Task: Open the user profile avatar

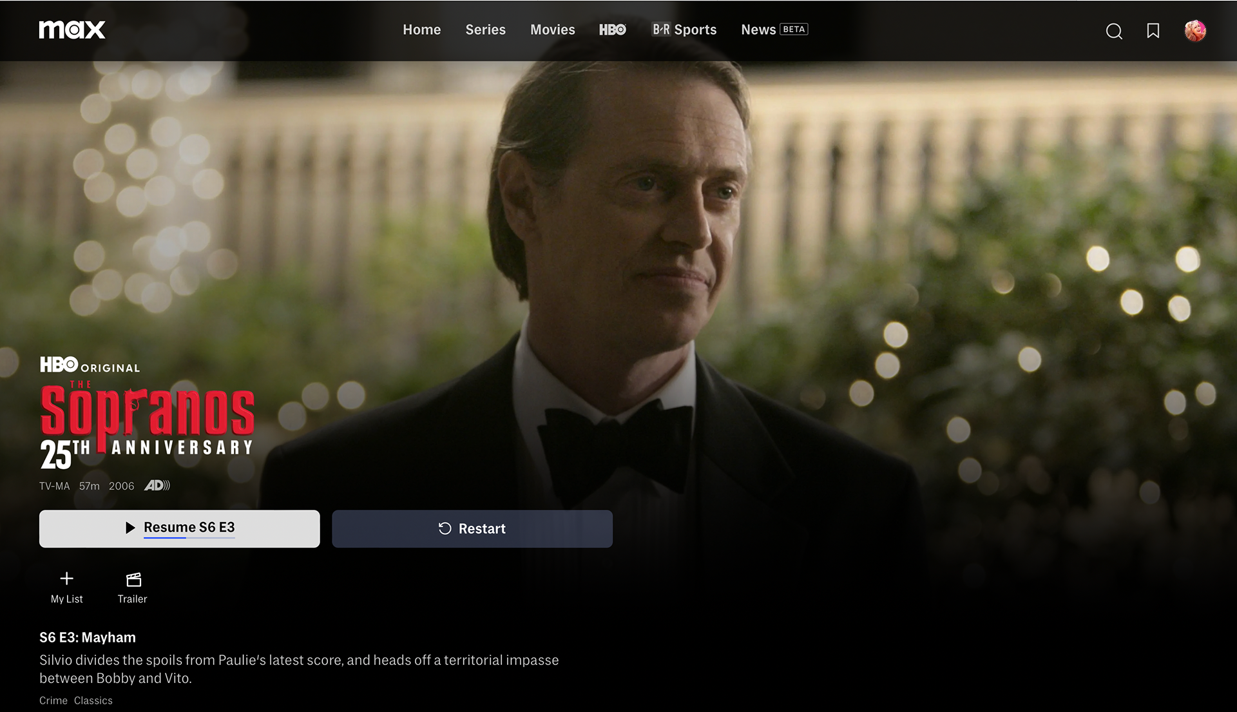Action: coord(1195,31)
